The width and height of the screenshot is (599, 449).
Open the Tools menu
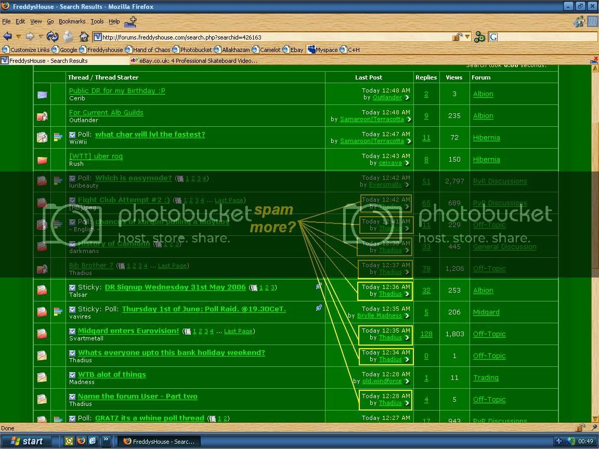coord(97,21)
